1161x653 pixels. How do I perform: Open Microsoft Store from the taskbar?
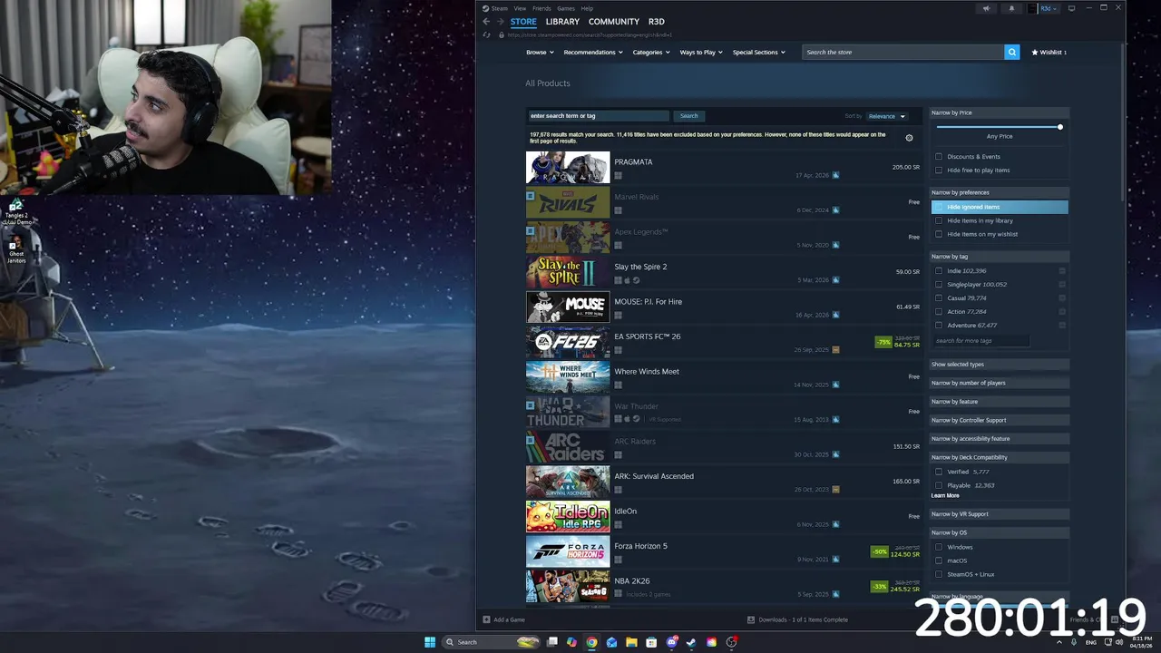(651, 642)
